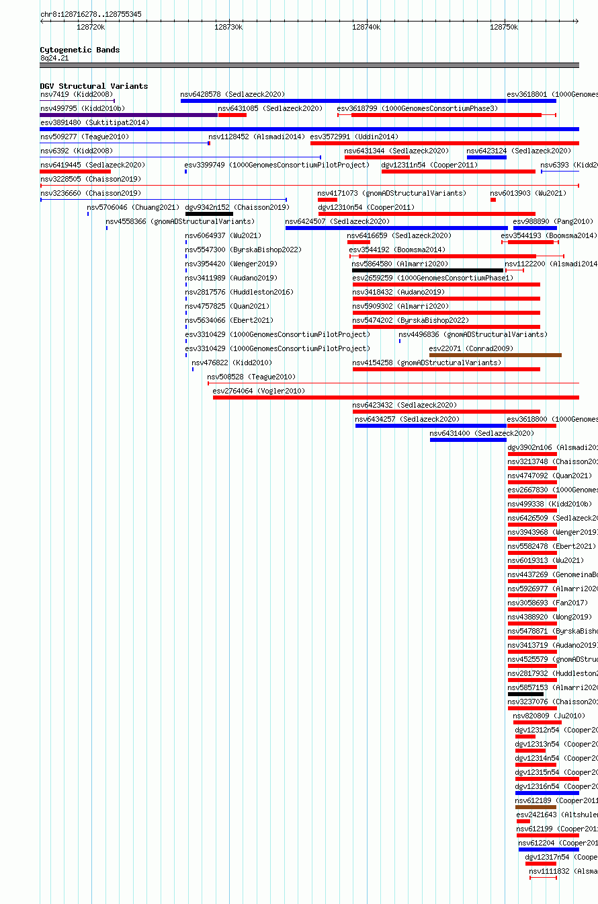This screenshot has height=904, width=598.
Task: Click the nsv476822 (Kidd2010) label
Action: click(232, 363)
